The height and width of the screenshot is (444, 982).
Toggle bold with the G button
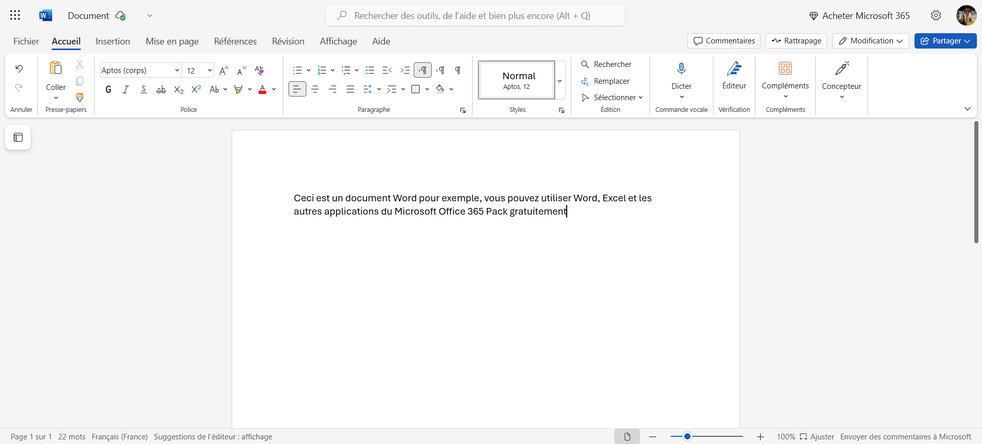tap(108, 89)
